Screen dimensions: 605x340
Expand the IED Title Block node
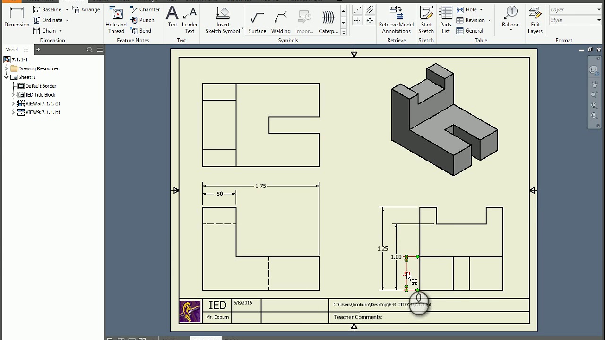pyautogui.click(x=13, y=95)
